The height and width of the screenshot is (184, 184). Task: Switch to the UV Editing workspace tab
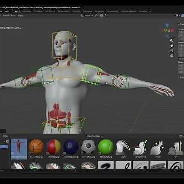pyautogui.click(x=50, y=11)
